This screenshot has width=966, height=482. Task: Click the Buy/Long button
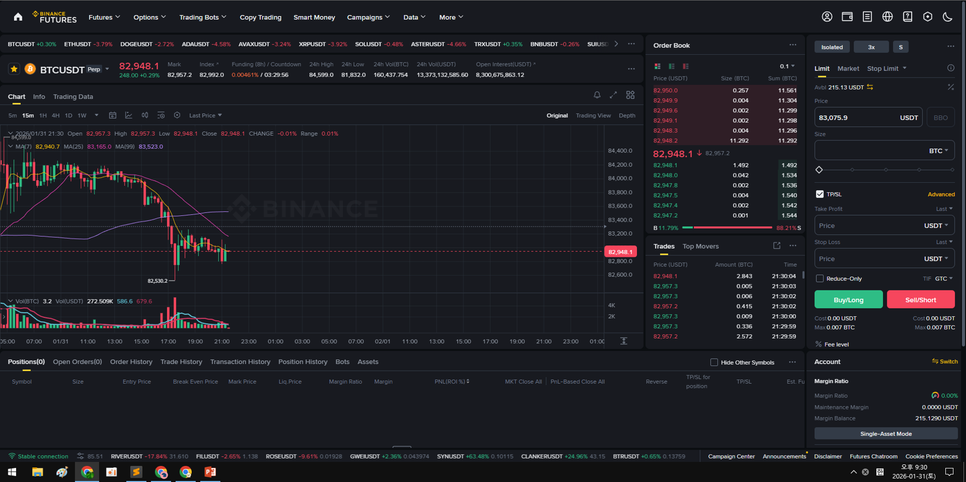tap(848, 300)
